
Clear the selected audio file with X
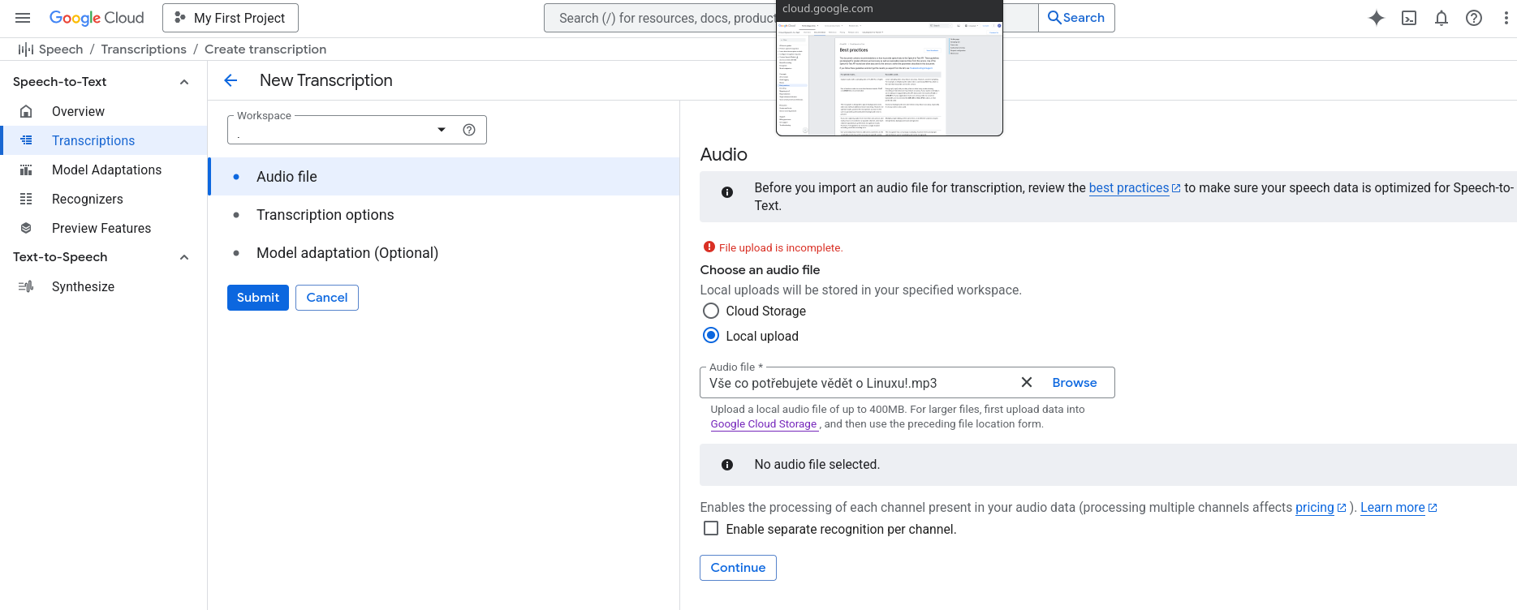coord(1026,383)
